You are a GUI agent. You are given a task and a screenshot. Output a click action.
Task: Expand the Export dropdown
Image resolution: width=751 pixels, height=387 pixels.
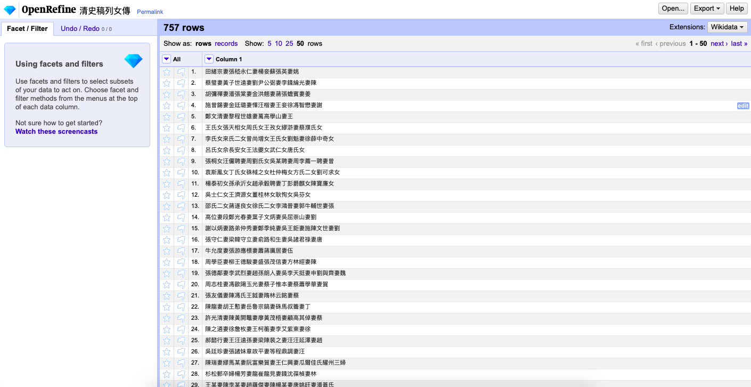point(707,9)
